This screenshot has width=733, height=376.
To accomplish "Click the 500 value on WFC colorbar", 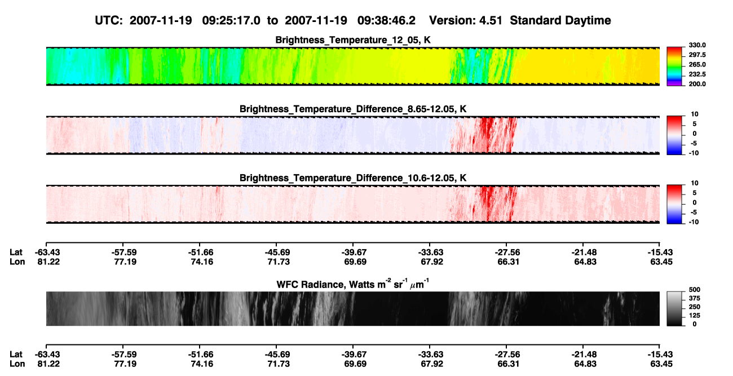I will coord(695,290).
